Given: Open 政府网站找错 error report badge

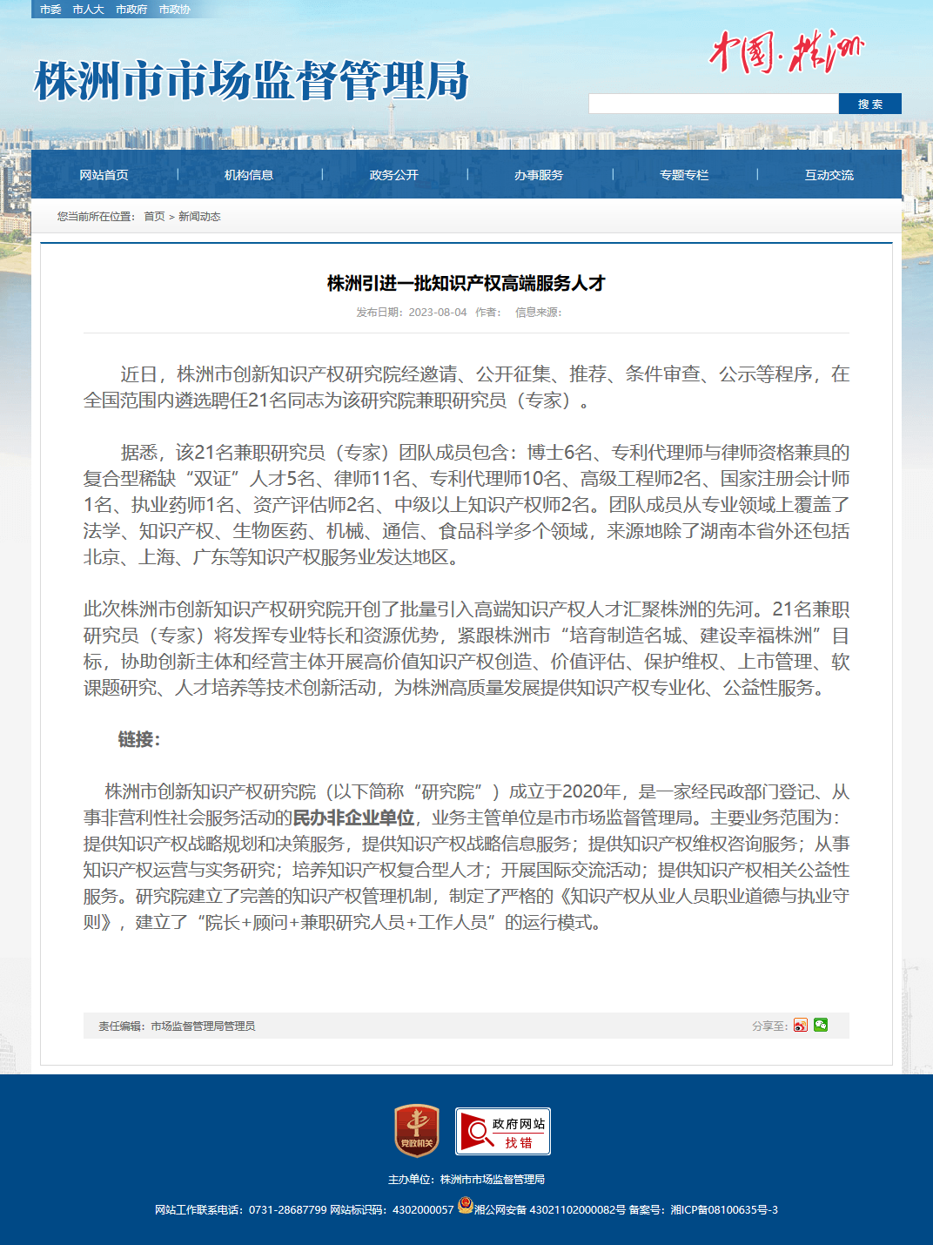Looking at the screenshot, I should [x=503, y=1131].
